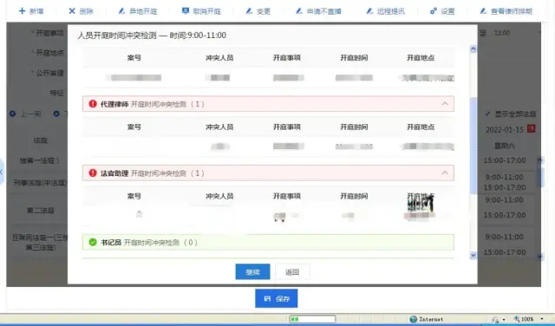Click the 返回 button in dialog
The height and width of the screenshot is (326, 555).
point(292,272)
